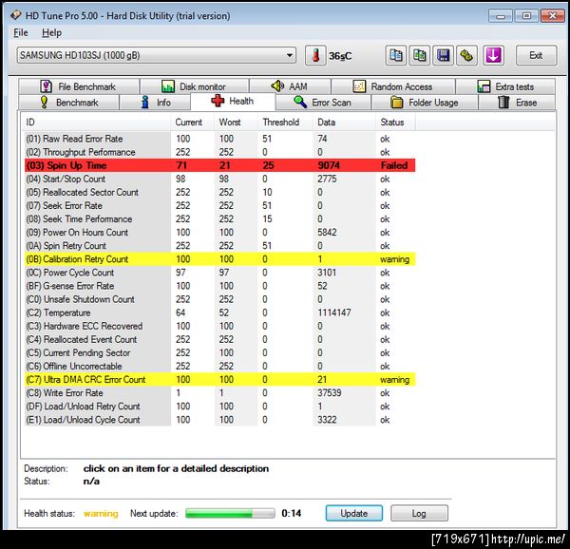Select the G-sense Error Rate row
The width and height of the screenshot is (570, 549).
pos(220,286)
